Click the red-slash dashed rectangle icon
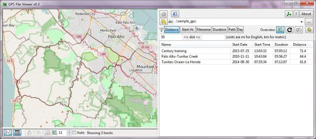Image resolution: width=316 pixels, height=139 pixels. pos(299,30)
